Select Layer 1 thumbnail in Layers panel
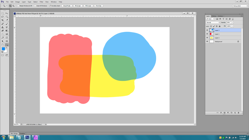Screen dimensions: 249x140 click(212, 34)
